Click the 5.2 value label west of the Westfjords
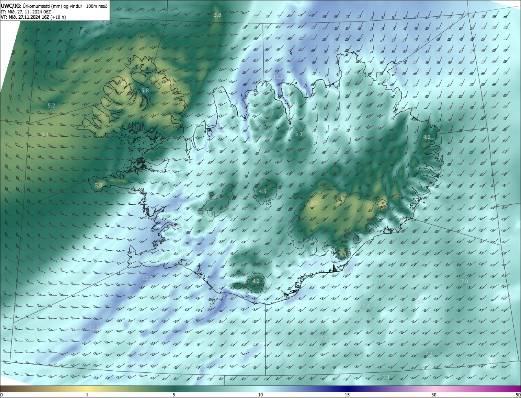This screenshot has height=398, width=521. pos(51,105)
